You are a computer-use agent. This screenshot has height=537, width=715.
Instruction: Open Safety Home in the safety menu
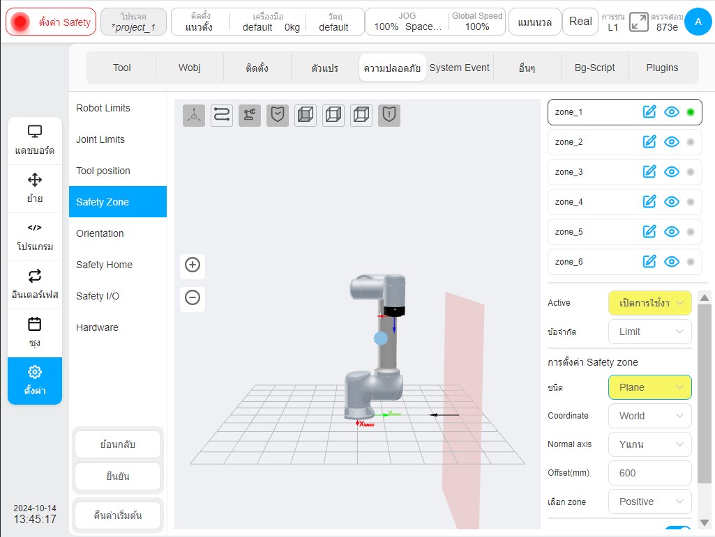118,265
